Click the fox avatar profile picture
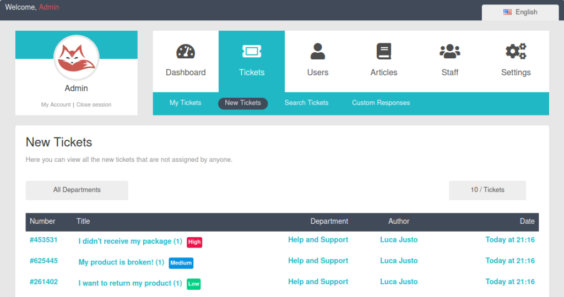 77,58
